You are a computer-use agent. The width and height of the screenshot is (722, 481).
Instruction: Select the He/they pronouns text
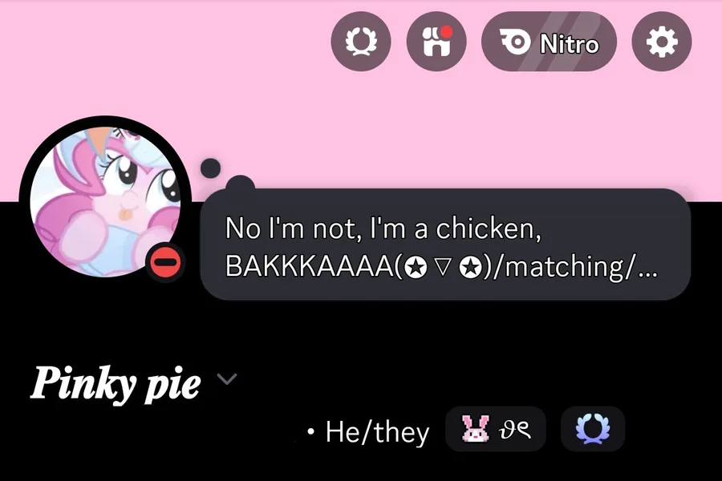point(377,432)
